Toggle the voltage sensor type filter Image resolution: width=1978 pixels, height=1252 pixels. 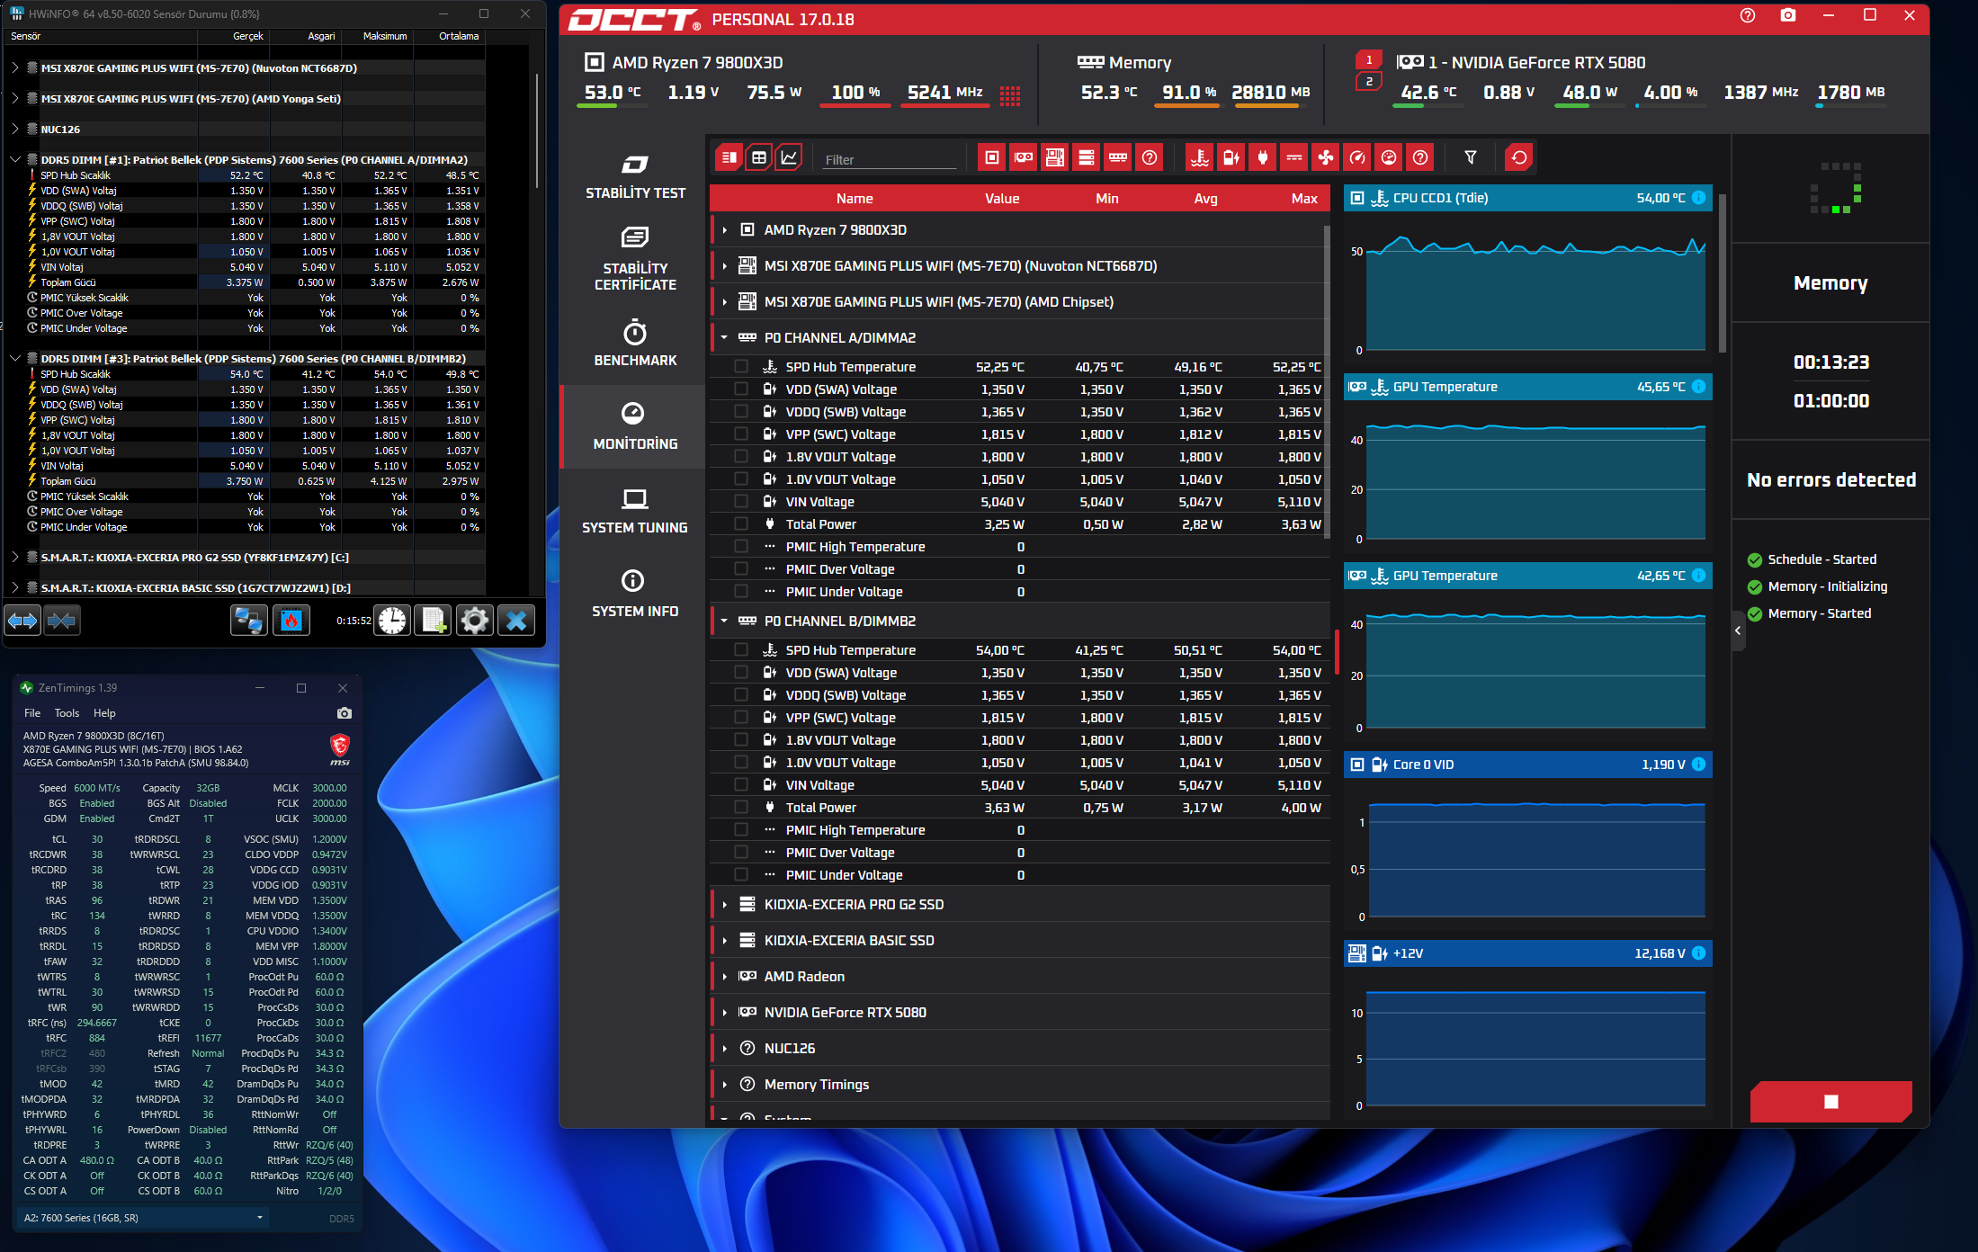click(1231, 158)
